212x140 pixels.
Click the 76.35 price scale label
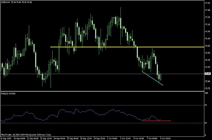pos(208,60)
